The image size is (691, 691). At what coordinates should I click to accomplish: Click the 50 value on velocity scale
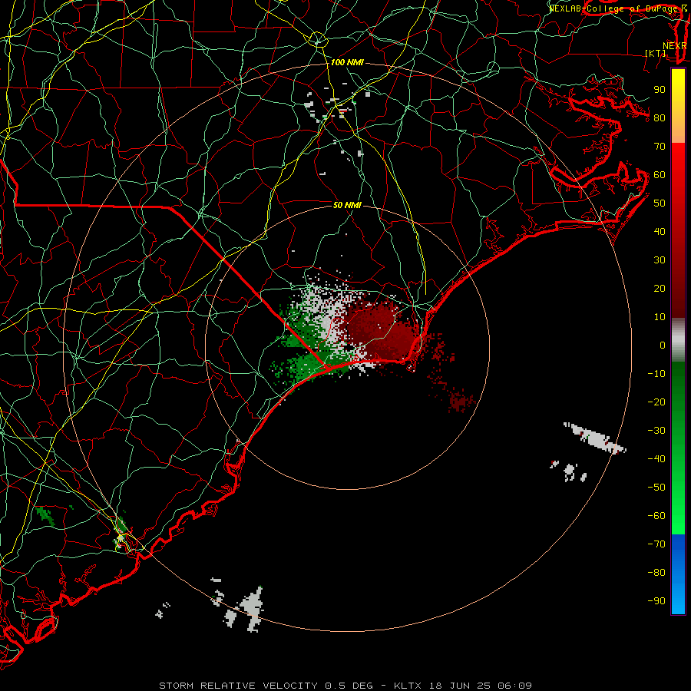pos(660,203)
